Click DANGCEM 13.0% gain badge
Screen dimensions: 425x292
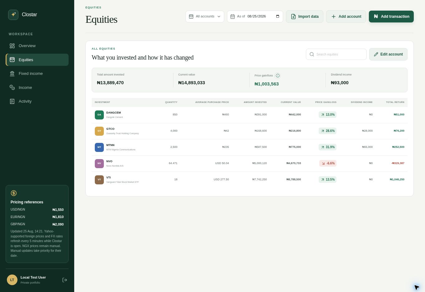(327, 115)
